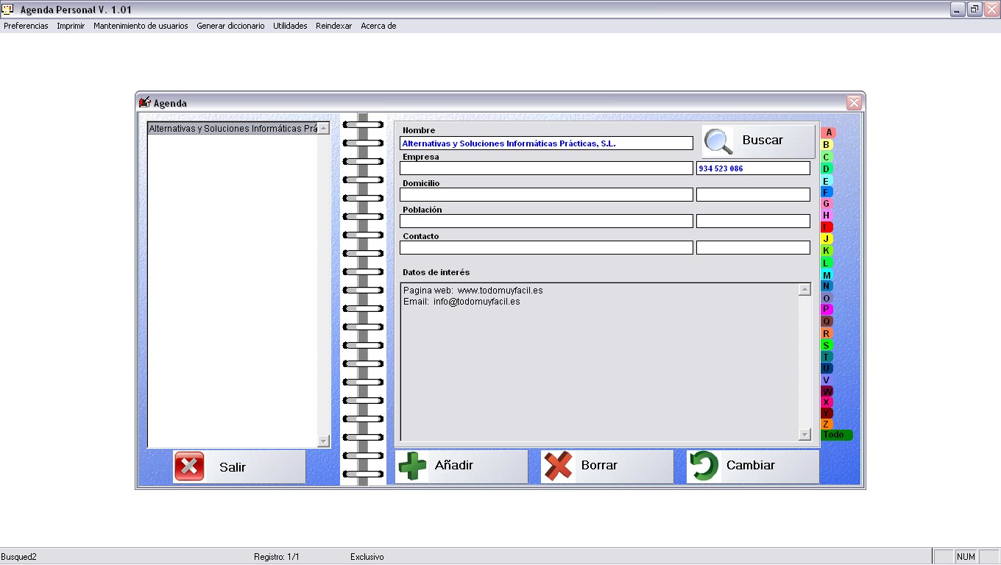Select letter O index tab
The height and width of the screenshot is (565, 1001).
(x=827, y=298)
